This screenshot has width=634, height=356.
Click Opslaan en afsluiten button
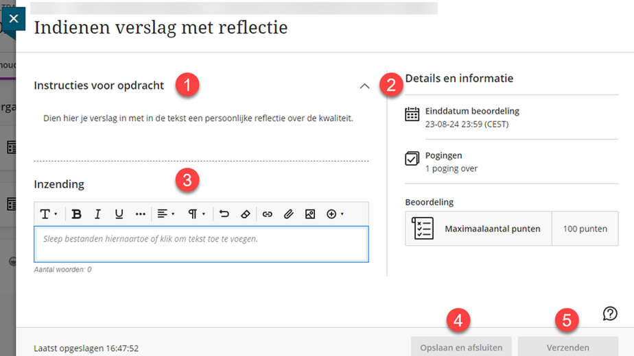click(x=461, y=347)
